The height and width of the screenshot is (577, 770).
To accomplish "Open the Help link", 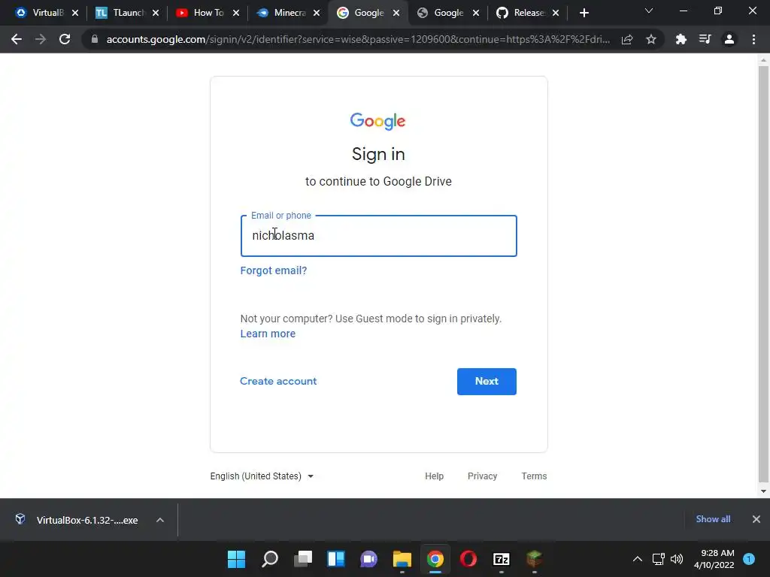I will pos(434,476).
